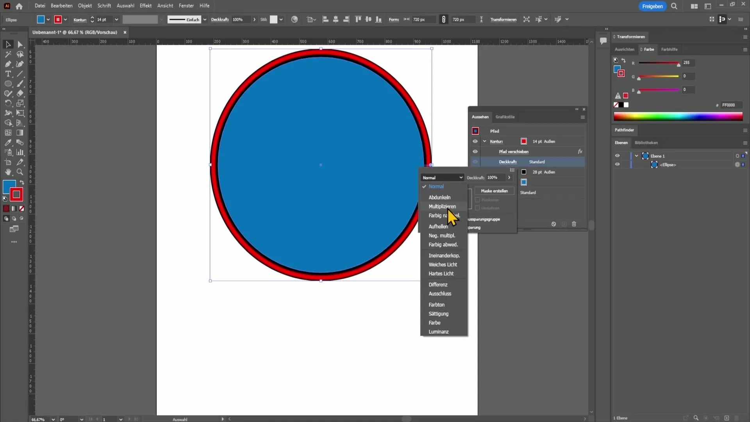Select the Paintbrush tool
The image size is (750, 422).
(x=20, y=84)
